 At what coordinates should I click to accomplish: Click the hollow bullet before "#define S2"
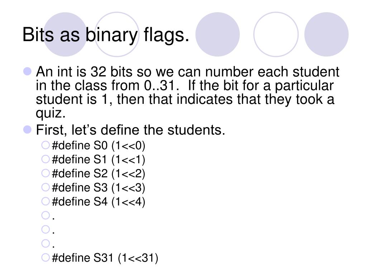tap(45, 173)
